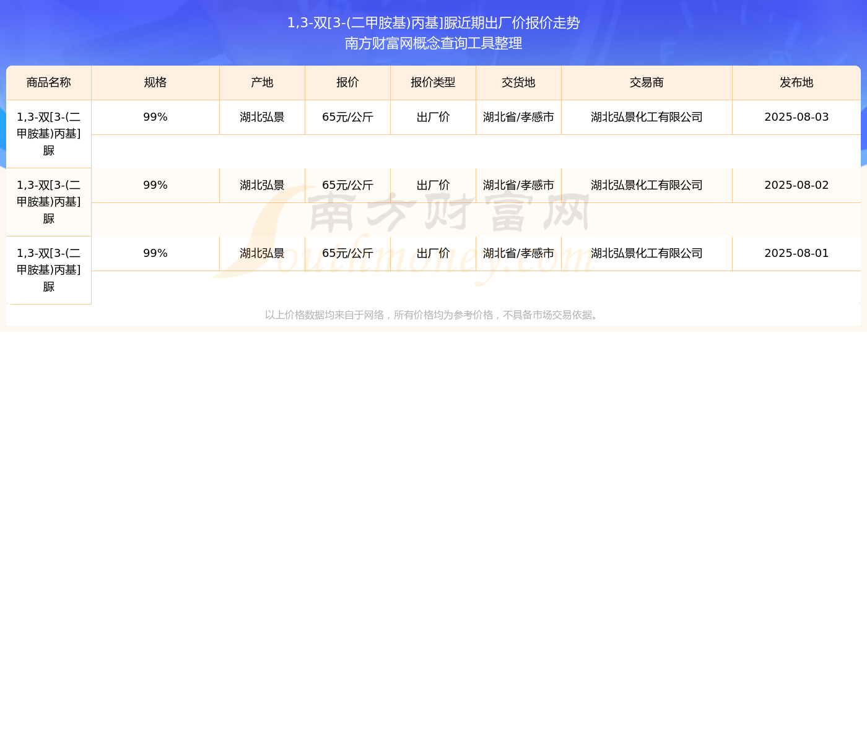
Task: Select the date cell 2025-08-01
Action: (796, 253)
